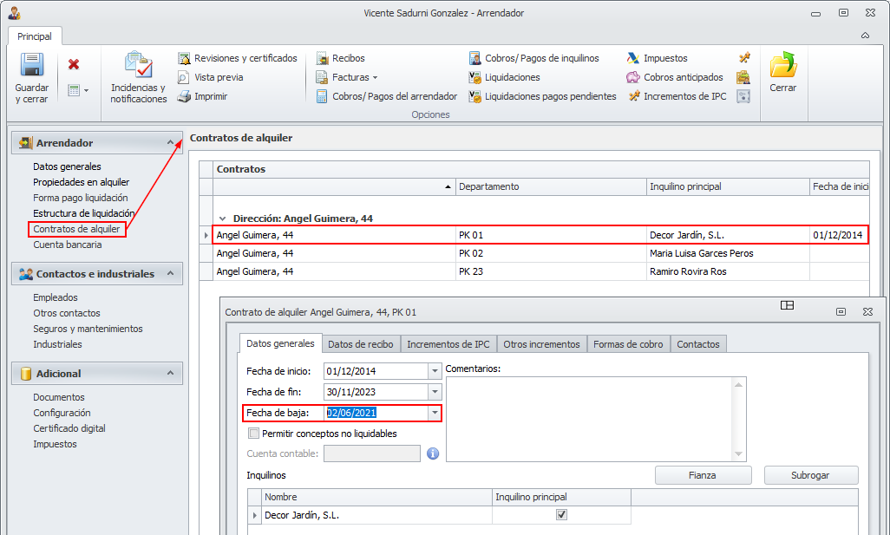Collapse the Arrendador sidebar section
Screen dimensions: 890x535
point(170,143)
